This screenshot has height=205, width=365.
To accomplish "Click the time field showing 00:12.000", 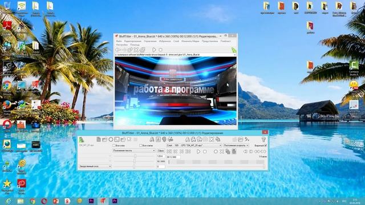I will click(x=173, y=157).
